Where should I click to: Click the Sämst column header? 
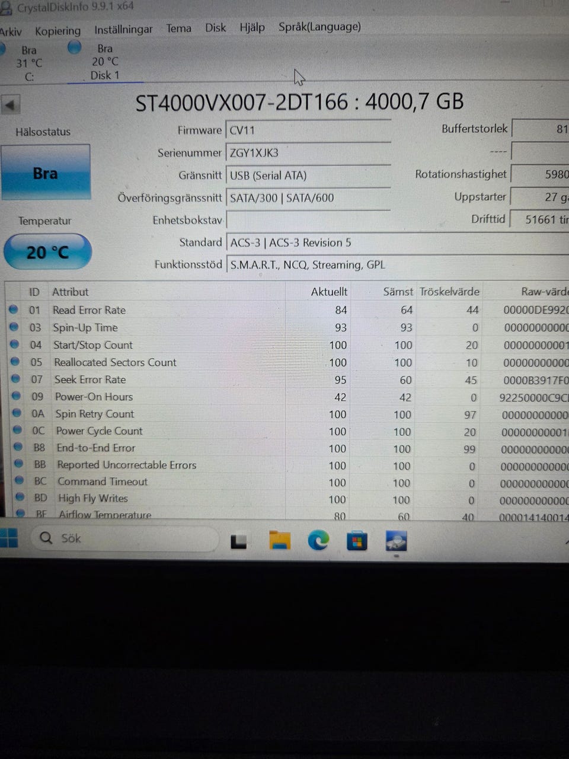click(398, 292)
